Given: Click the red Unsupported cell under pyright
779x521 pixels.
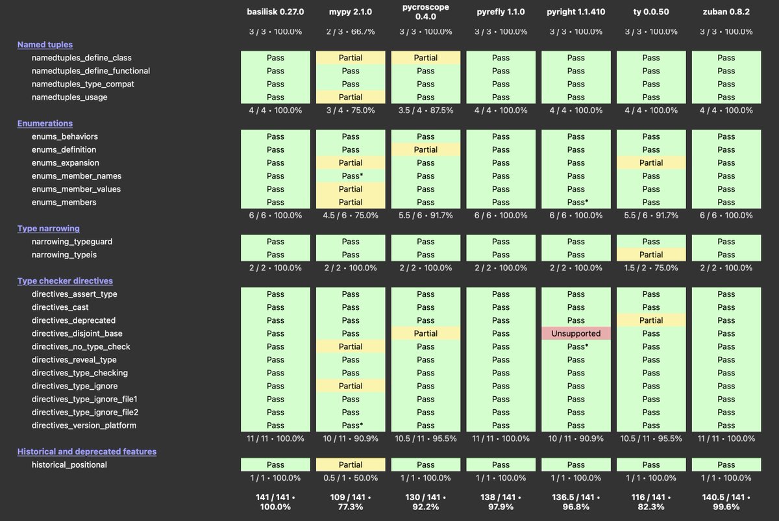Looking at the screenshot, I should [x=576, y=333].
